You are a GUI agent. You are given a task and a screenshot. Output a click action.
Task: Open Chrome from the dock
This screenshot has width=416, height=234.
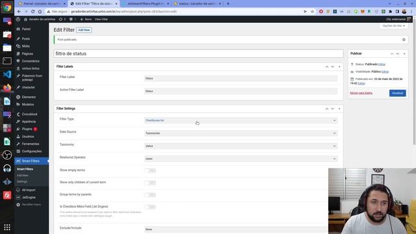click(7, 7)
